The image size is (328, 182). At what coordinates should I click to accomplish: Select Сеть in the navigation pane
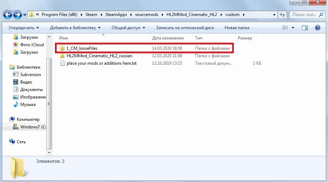[17, 142]
